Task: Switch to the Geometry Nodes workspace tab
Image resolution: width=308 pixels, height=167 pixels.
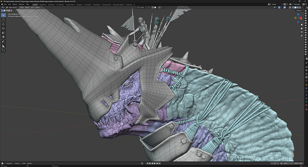Action: coord(118,4)
